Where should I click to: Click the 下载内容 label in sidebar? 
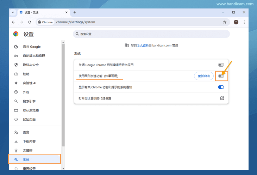click(x=29, y=141)
